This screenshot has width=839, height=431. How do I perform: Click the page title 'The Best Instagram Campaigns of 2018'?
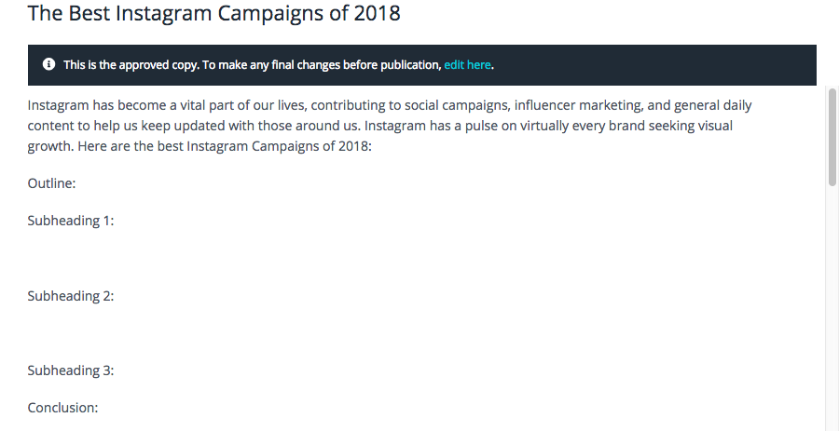tap(214, 13)
